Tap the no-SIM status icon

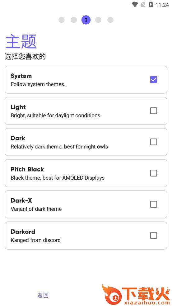(x=143, y=5)
